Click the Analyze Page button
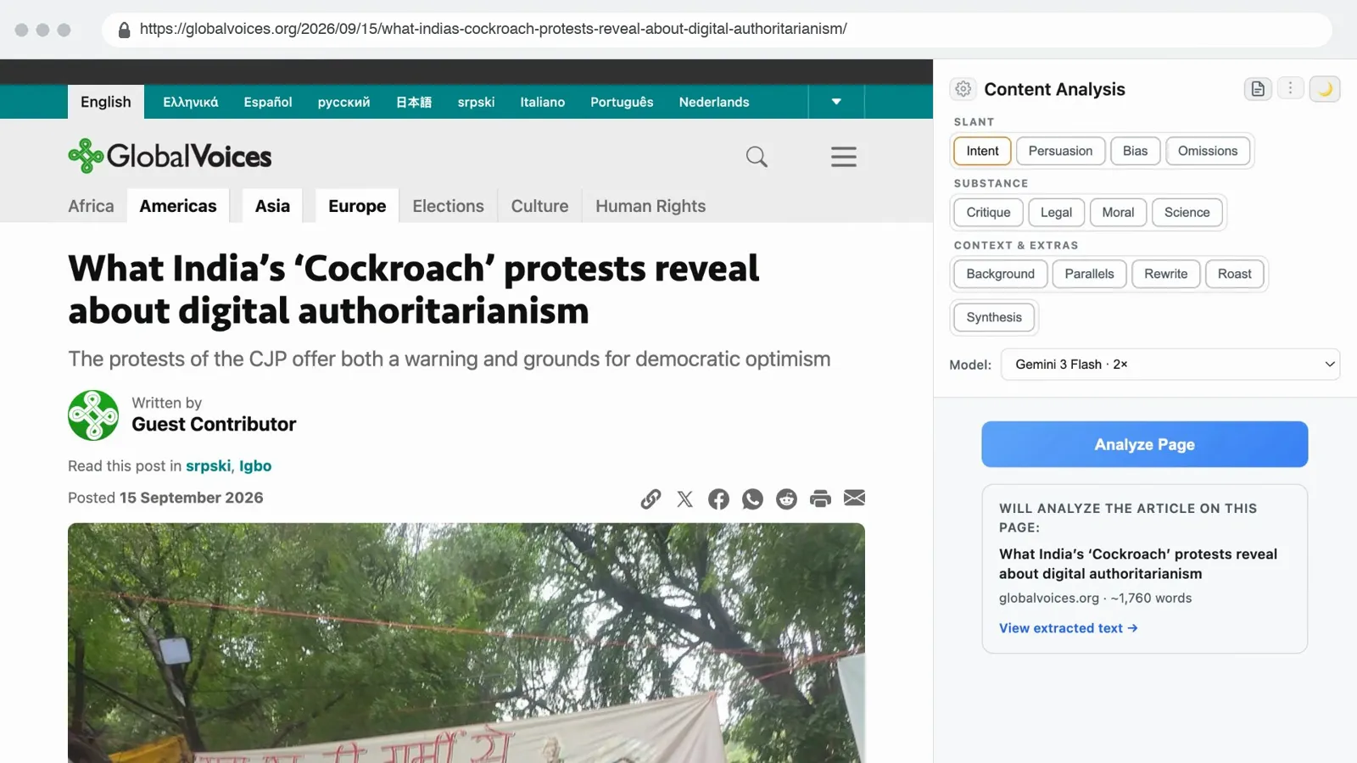 [1144, 444]
